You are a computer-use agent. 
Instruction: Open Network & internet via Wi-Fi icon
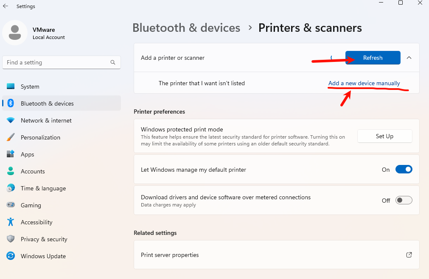(x=11, y=120)
